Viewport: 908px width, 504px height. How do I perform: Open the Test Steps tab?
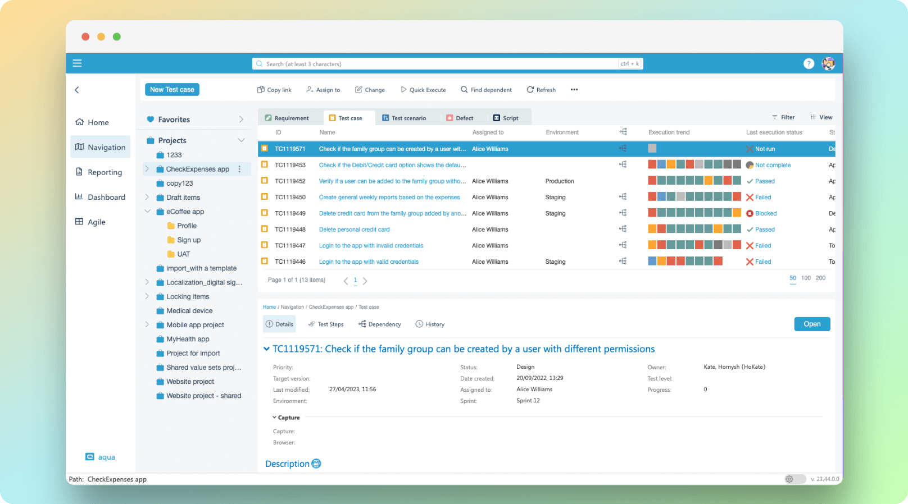coord(326,324)
